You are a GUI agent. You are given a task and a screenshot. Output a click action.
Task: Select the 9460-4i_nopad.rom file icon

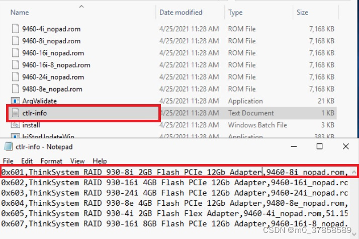click(16, 29)
